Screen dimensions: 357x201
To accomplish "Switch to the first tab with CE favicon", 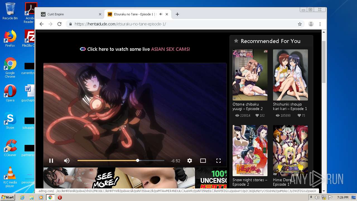I will pyautogui.click(x=71, y=14).
